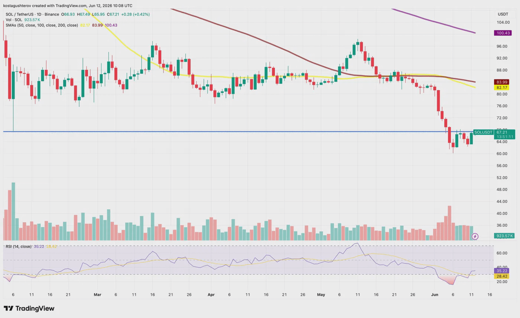Click the yellow 28.42 RSI axis tag
This screenshot has height=318, width=520.
502,276
